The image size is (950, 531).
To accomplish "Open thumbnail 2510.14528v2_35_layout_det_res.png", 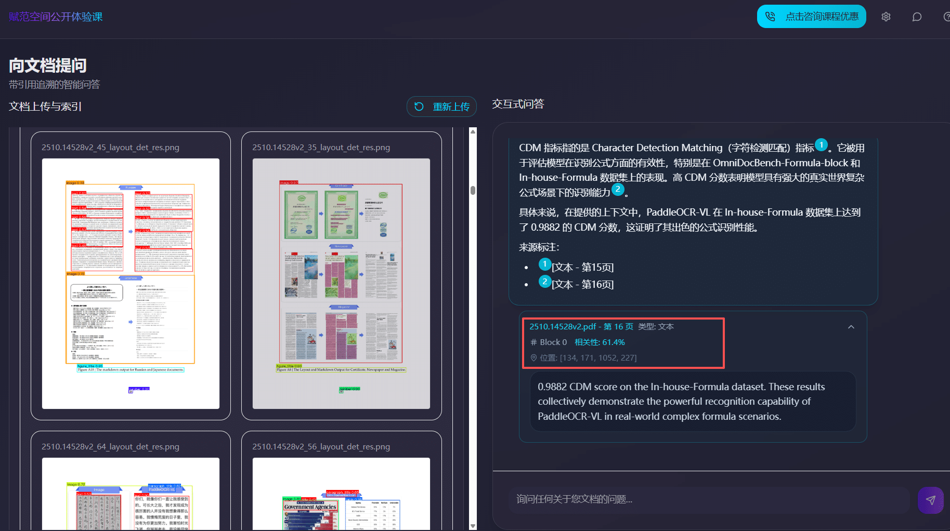I will (x=341, y=284).
